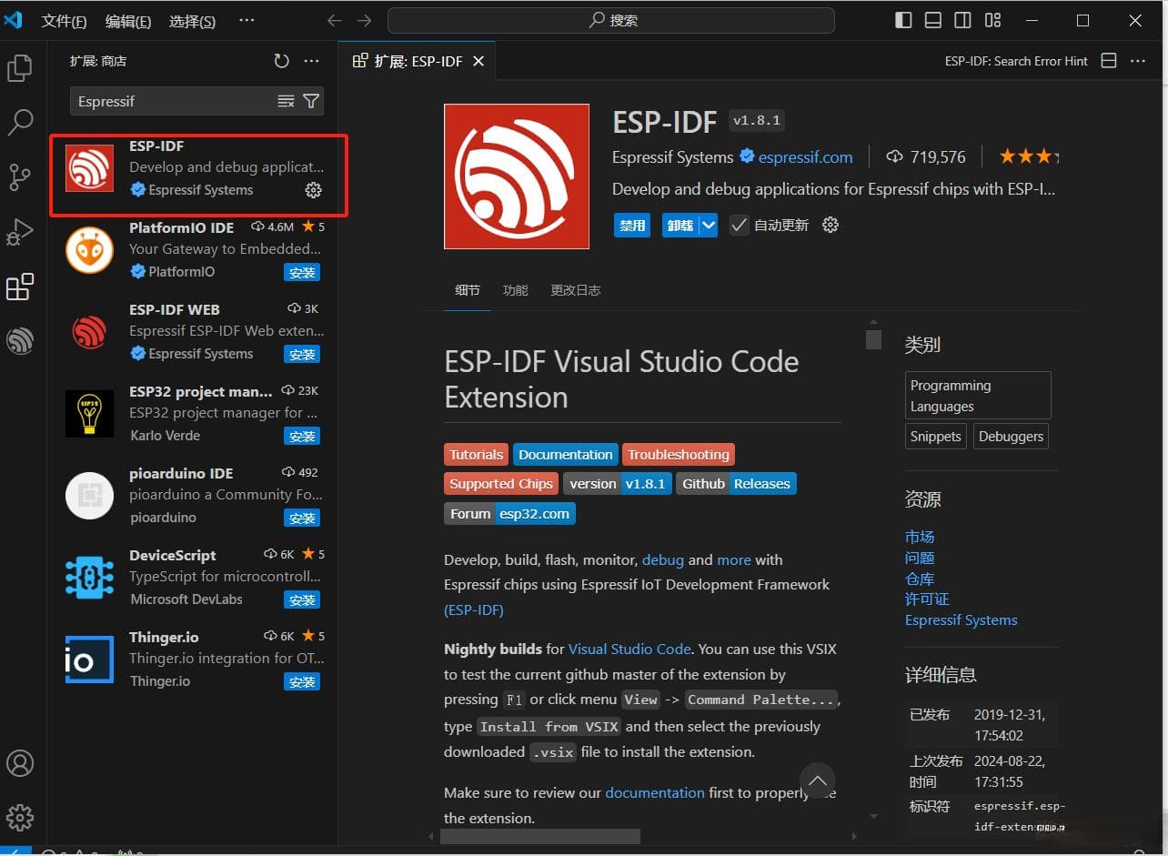Switch to 功能 features tab

pyautogui.click(x=515, y=290)
